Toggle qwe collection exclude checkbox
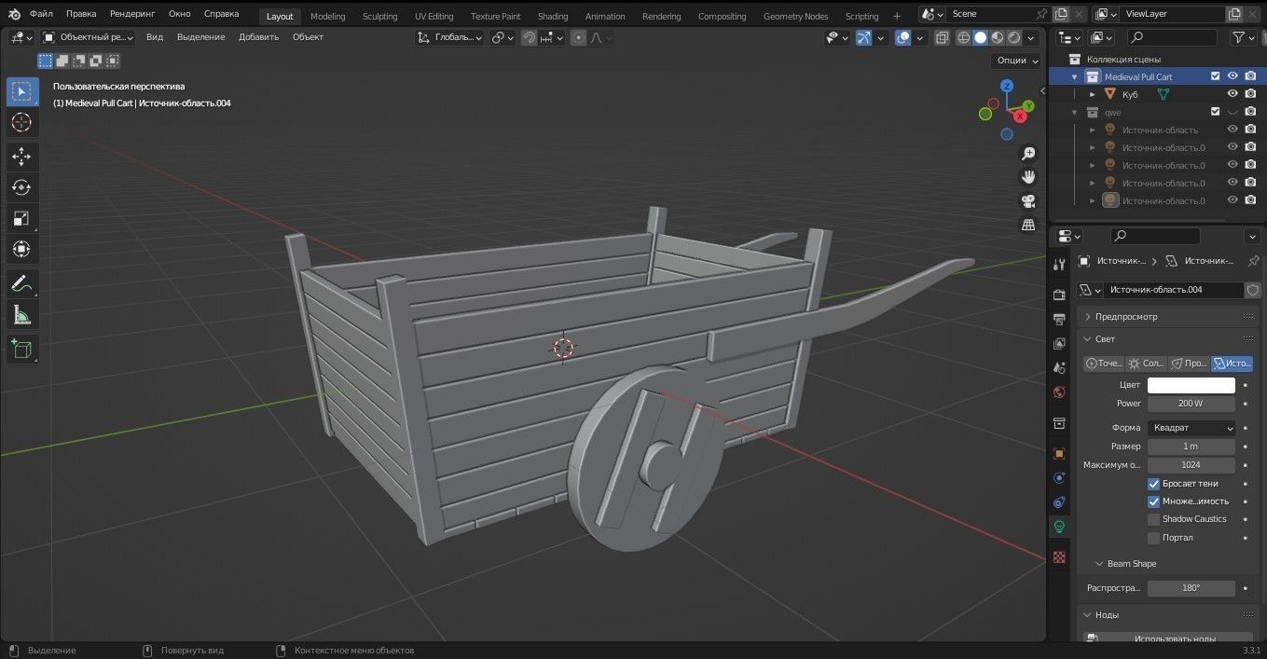This screenshot has height=659, width=1267. [x=1215, y=112]
